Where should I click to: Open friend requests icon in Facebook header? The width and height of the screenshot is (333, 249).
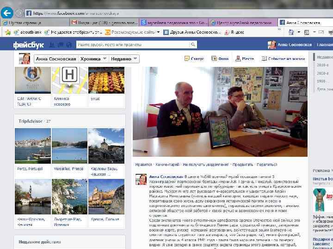[52, 45]
